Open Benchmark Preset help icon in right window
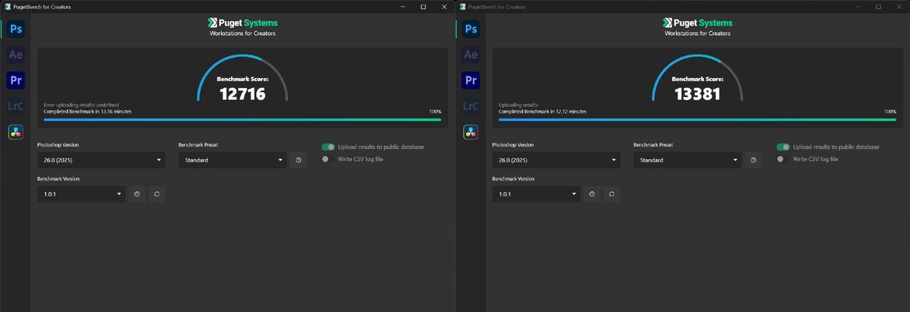This screenshot has height=312, width=910. (753, 160)
